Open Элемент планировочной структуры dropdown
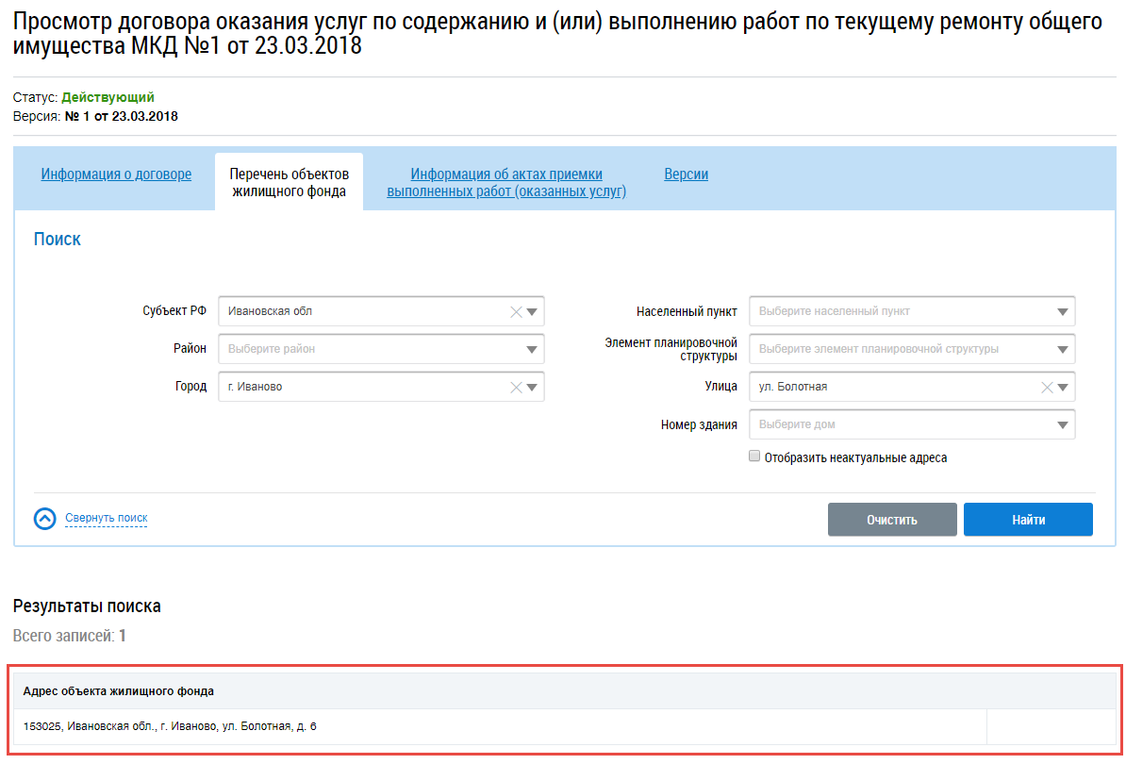This screenshot has height=764, width=1126. (1063, 349)
